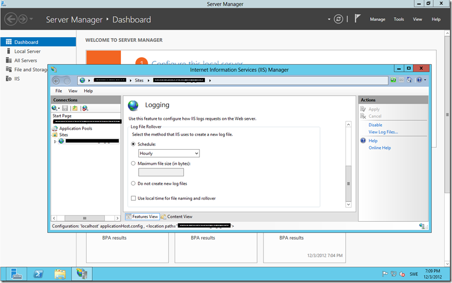The height and width of the screenshot is (283, 452).
Task: Click the network status icon in IIS status bar
Action: tap(422, 227)
